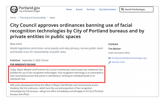Image resolution: width=165 pixels, height=103 pixels.
Task: Open the News navigation menu
Action: tap(69, 9)
